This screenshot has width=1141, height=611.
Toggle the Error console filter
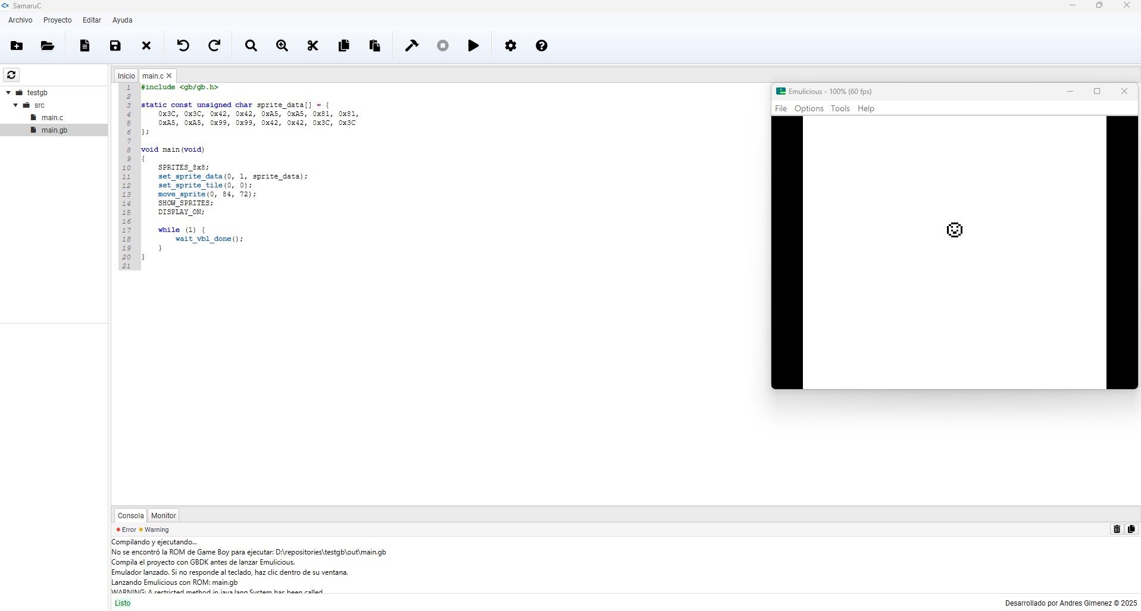pos(126,529)
